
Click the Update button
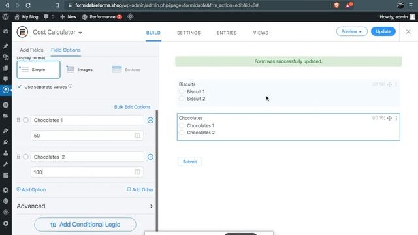(383, 31)
